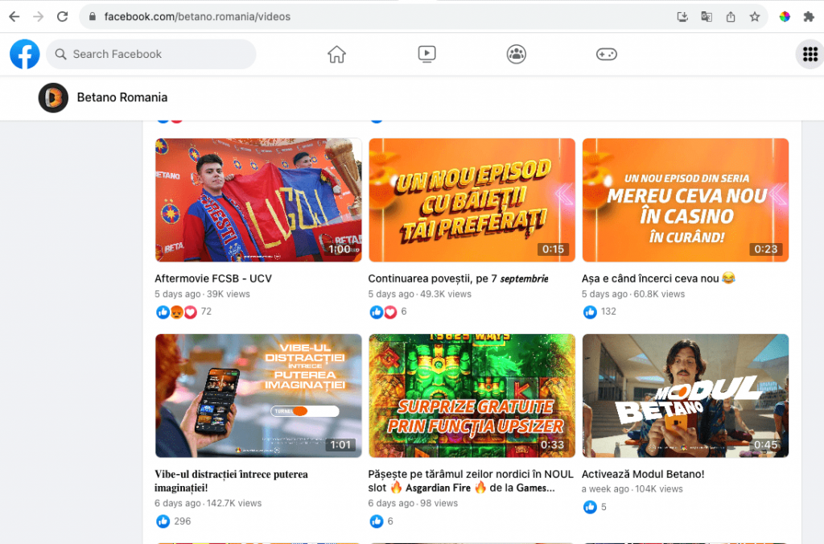This screenshot has width=824, height=544.
Task: Click like reaction on Continuarea poveștii video
Action: [377, 312]
